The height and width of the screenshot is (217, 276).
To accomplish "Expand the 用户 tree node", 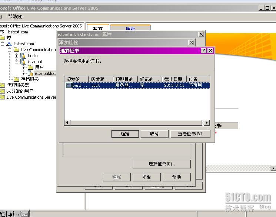I will (24, 68).
